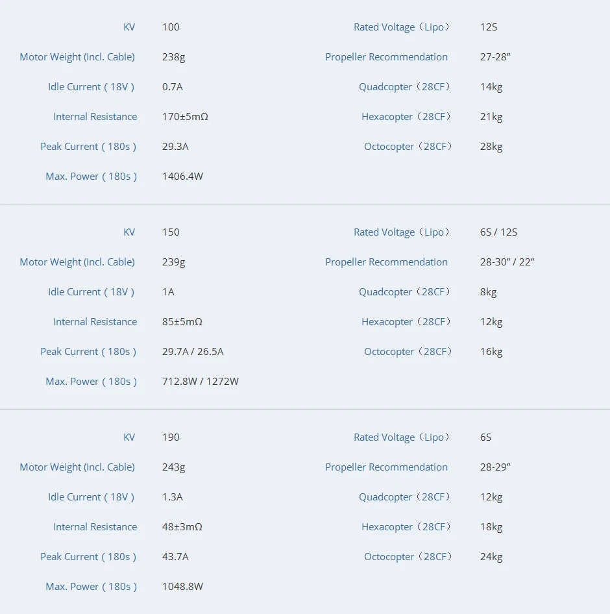
Task: Click the 29.7A / 26.5A peak current value
Action: 193,352
